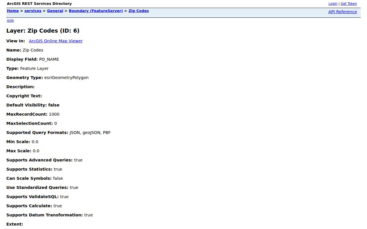
Task: Click the Feature Layer type value
Action: (x=34, y=68)
